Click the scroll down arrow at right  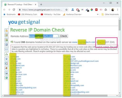[x=120, y=93]
